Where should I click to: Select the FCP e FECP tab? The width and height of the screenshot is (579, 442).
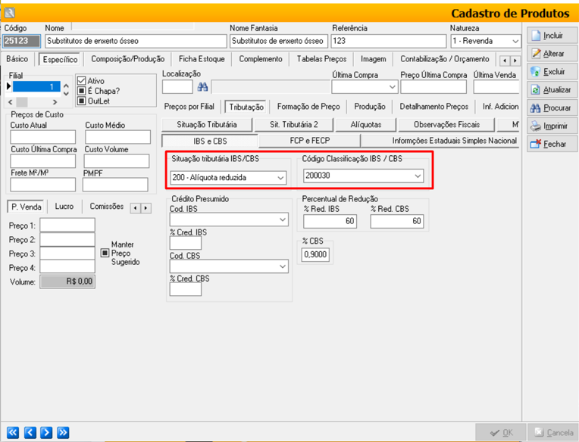tap(309, 141)
